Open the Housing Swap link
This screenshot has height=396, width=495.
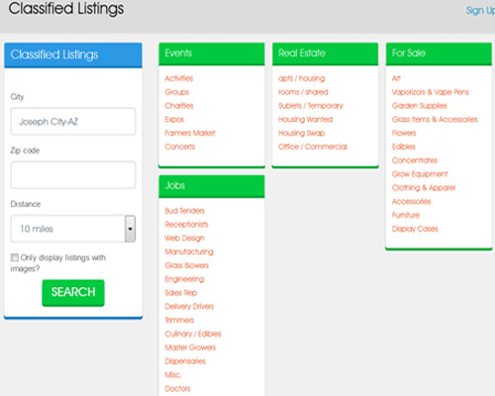(302, 133)
